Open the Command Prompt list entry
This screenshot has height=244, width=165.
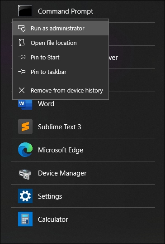(83, 11)
